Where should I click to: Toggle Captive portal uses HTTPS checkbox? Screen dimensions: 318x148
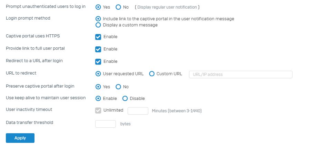(98, 37)
